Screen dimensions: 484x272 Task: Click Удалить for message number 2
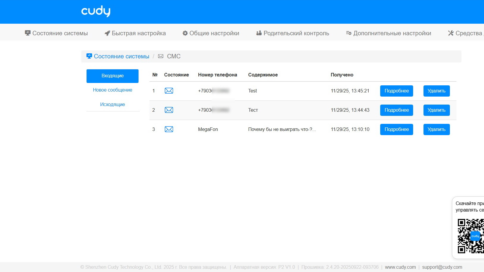(436, 110)
